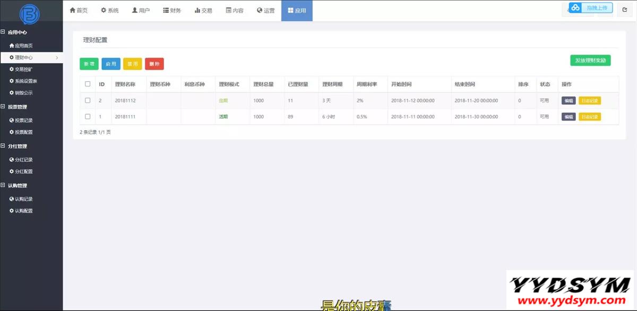Open 投票记录 globe item in sidebar
The width and height of the screenshot is (637, 311).
(12, 120)
